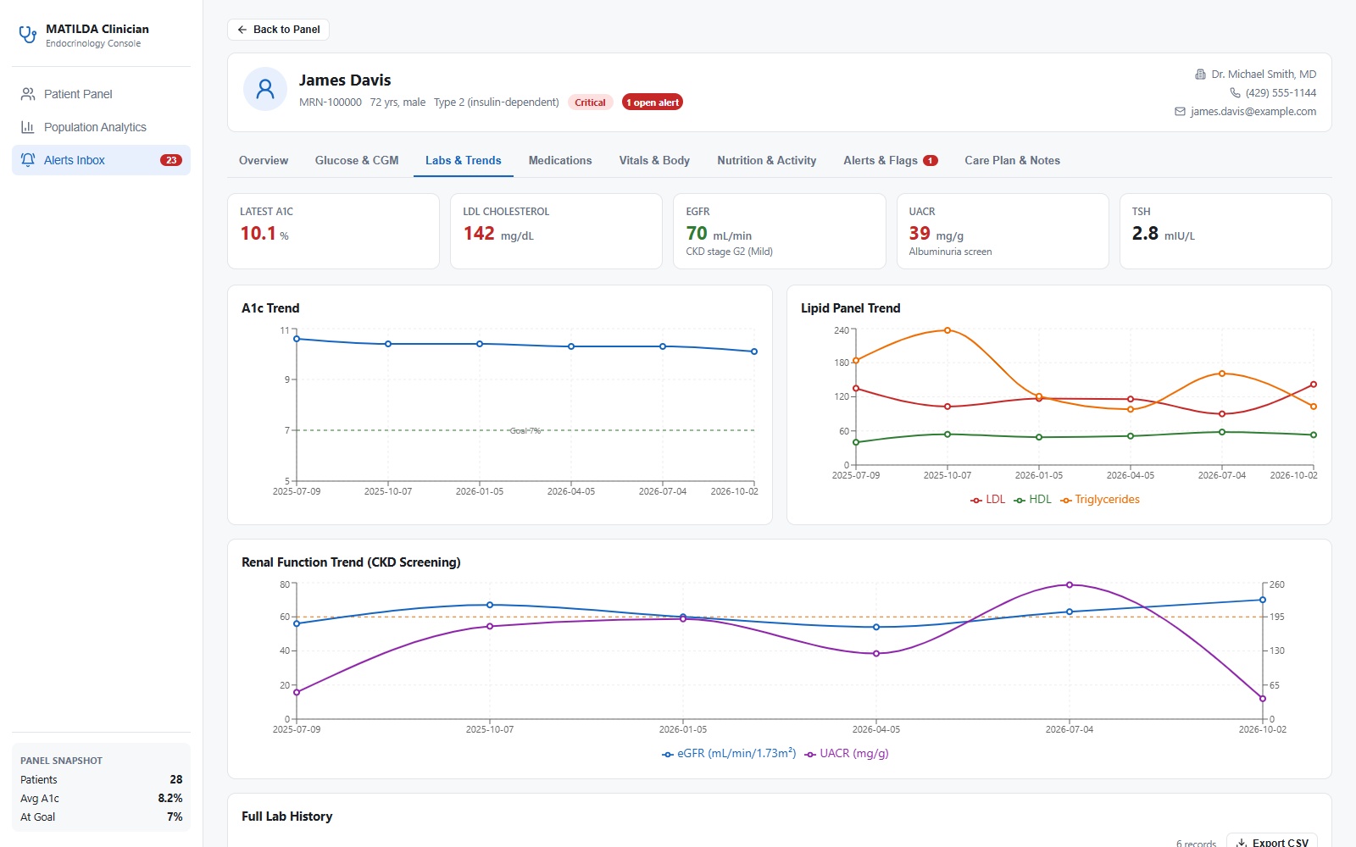1356x847 pixels.
Task: Toggle the UACR legend entry
Action: 847,754
